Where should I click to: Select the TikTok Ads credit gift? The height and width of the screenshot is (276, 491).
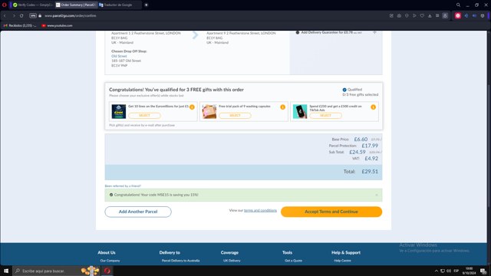325,116
